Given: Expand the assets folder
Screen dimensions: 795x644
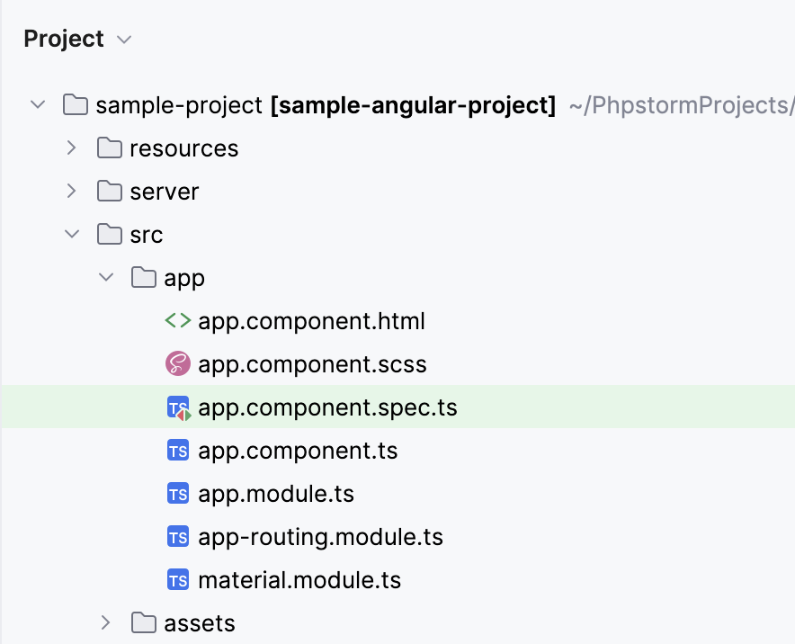Looking at the screenshot, I should (106, 622).
